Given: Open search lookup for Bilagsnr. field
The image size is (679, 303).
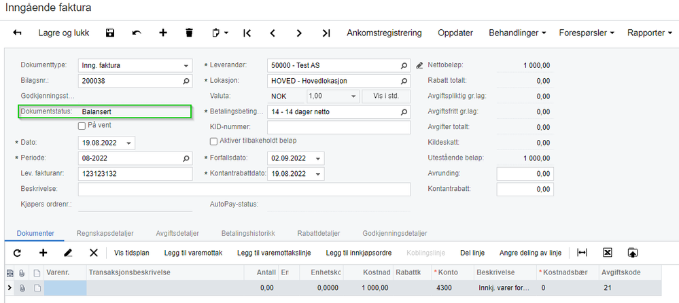Looking at the screenshot, I should tap(186, 81).
